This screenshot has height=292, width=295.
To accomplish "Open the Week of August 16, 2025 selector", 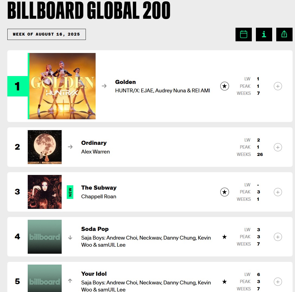I will click(46, 34).
